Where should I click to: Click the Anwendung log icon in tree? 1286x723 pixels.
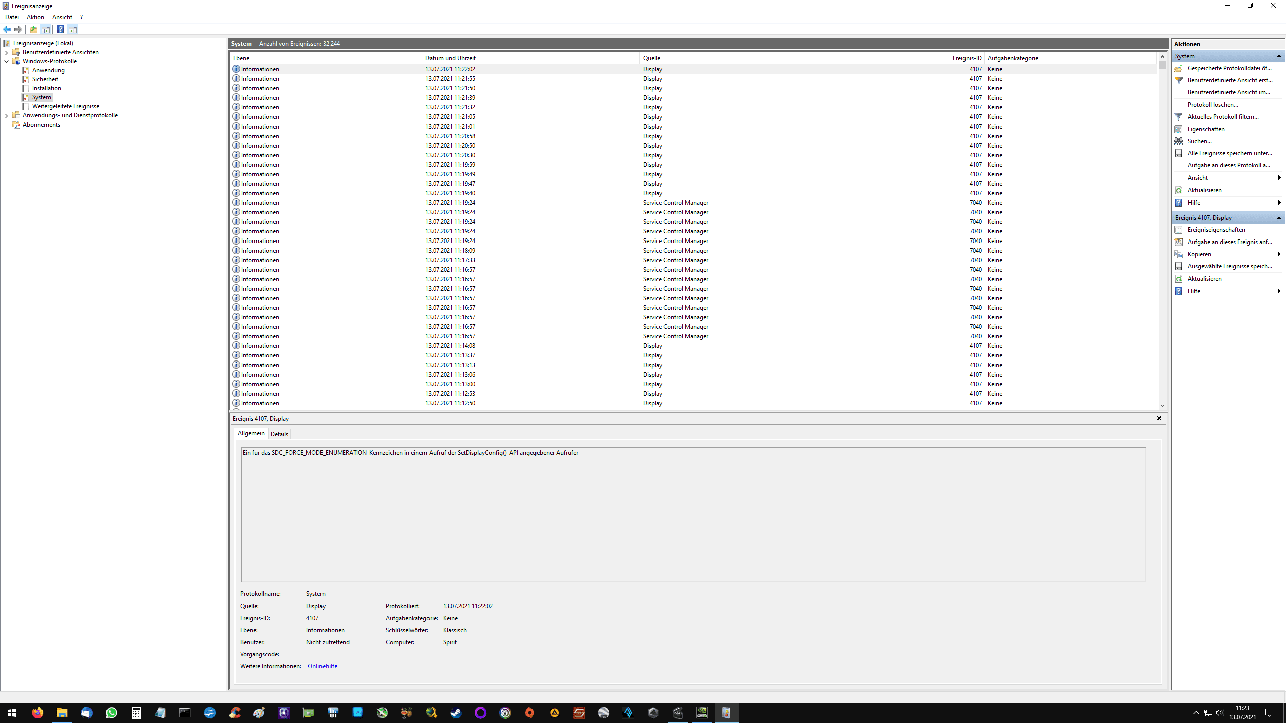click(x=26, y=70)
